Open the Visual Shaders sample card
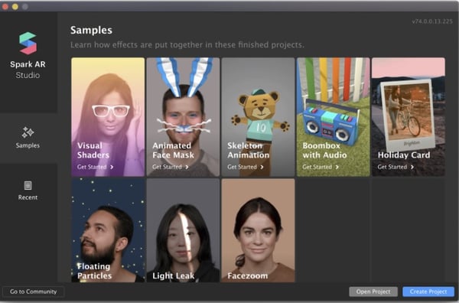 (108, 117)
